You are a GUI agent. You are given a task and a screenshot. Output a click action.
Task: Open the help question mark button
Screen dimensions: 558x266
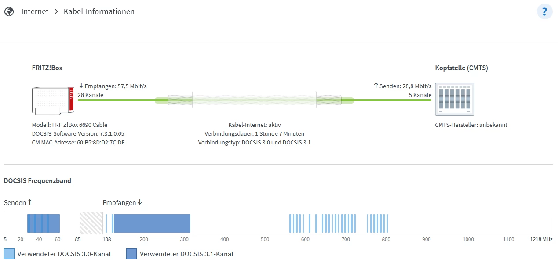[544, 11]
